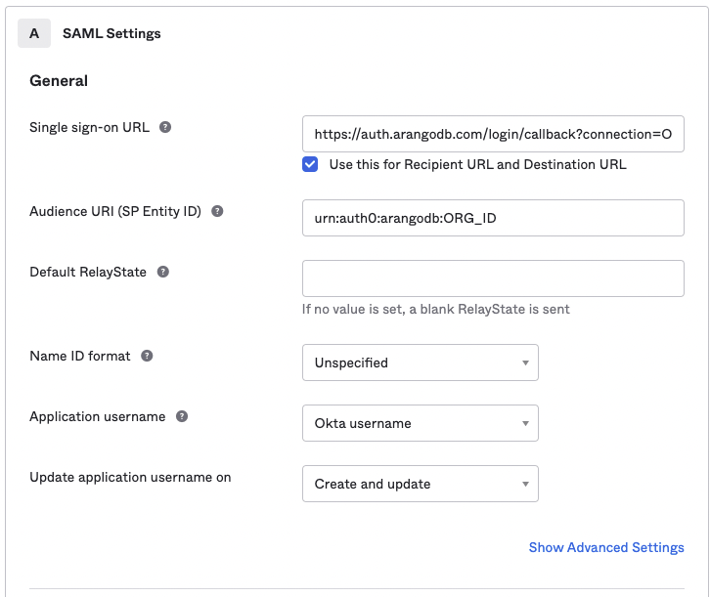The image size is (710, 597).
Task: Click the Name ID format label text
Action: (79, 356)
